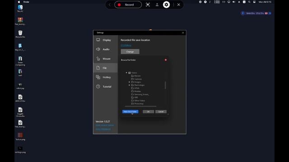Select the Texture.png desktop file
This screenshot has height=162, width=289.
click(20, 136)
